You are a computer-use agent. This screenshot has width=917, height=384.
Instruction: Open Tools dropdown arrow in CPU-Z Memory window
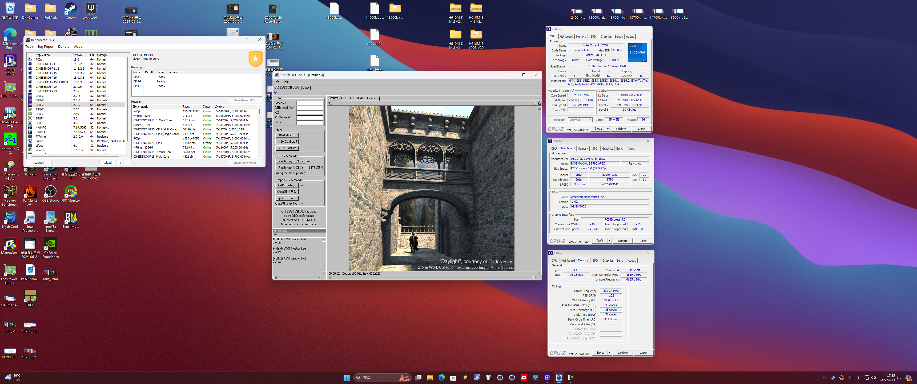click(x=609, y=353)
